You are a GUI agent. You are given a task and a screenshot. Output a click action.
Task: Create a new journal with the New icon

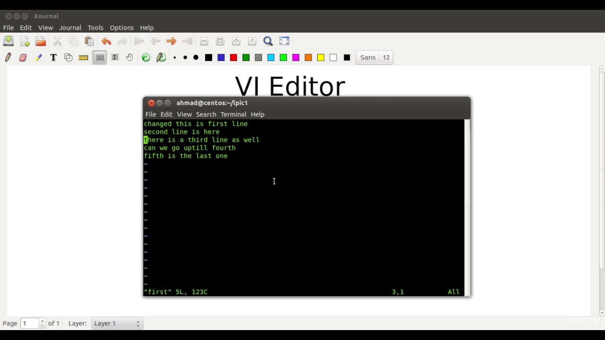(25, 42)
